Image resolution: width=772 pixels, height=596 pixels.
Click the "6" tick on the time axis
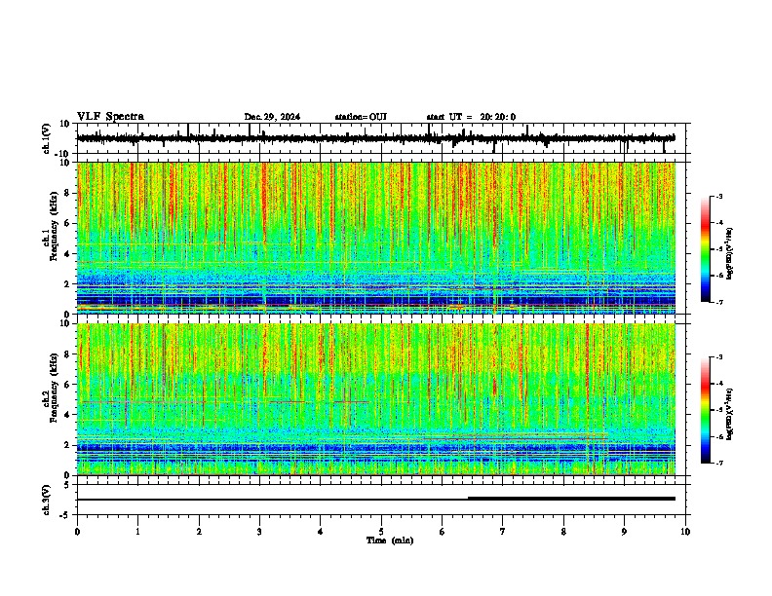tap(443, 532)
